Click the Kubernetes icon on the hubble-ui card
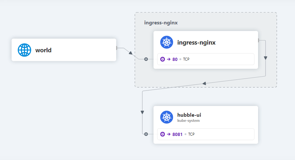This screenshot has width=295, height=160. click(167, 117)
